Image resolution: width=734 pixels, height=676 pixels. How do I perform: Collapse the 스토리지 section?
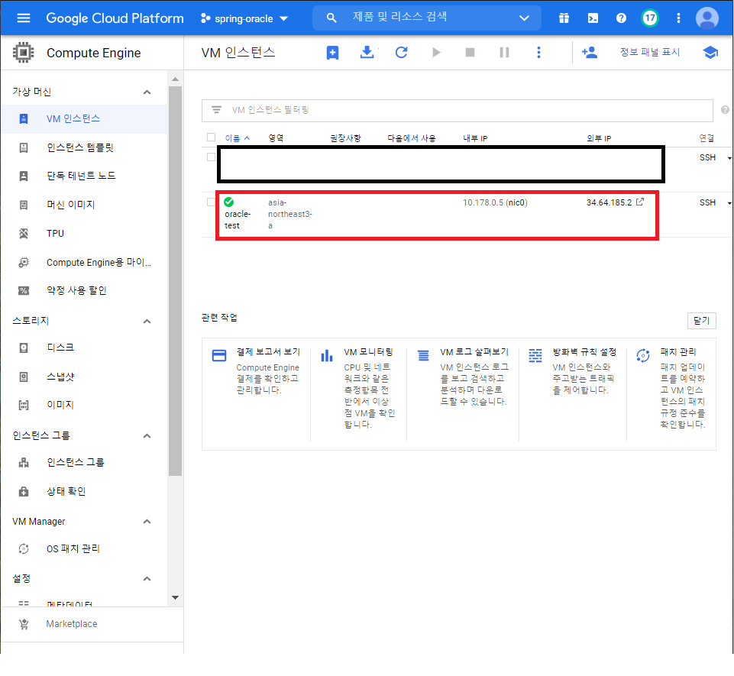click(x=147, y=321)
